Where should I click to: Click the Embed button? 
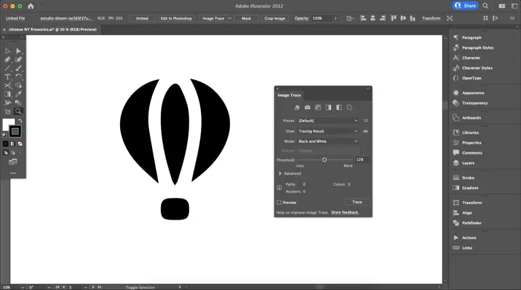pyautogui.click(x=142, y=18)
